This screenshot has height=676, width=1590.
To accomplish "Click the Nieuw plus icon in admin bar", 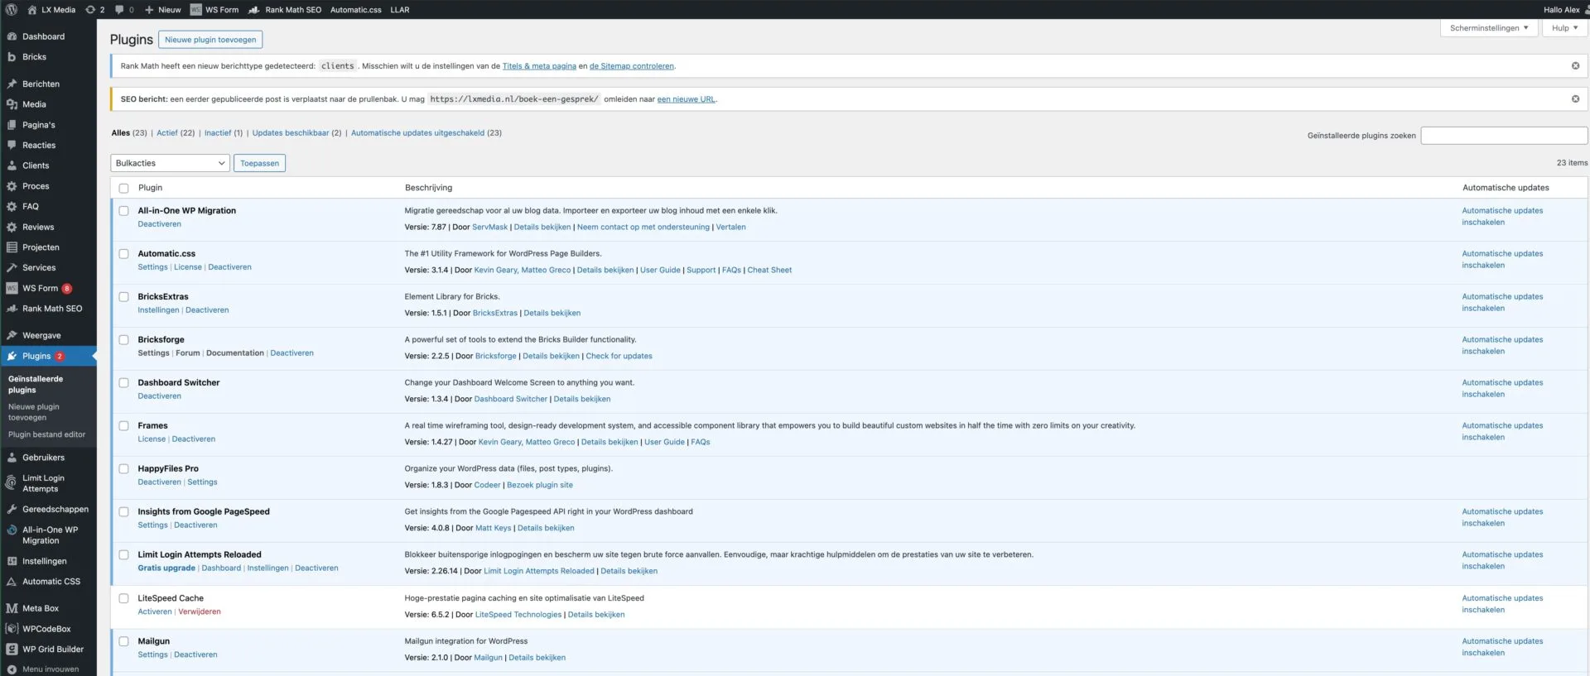I will pos(149,10).
